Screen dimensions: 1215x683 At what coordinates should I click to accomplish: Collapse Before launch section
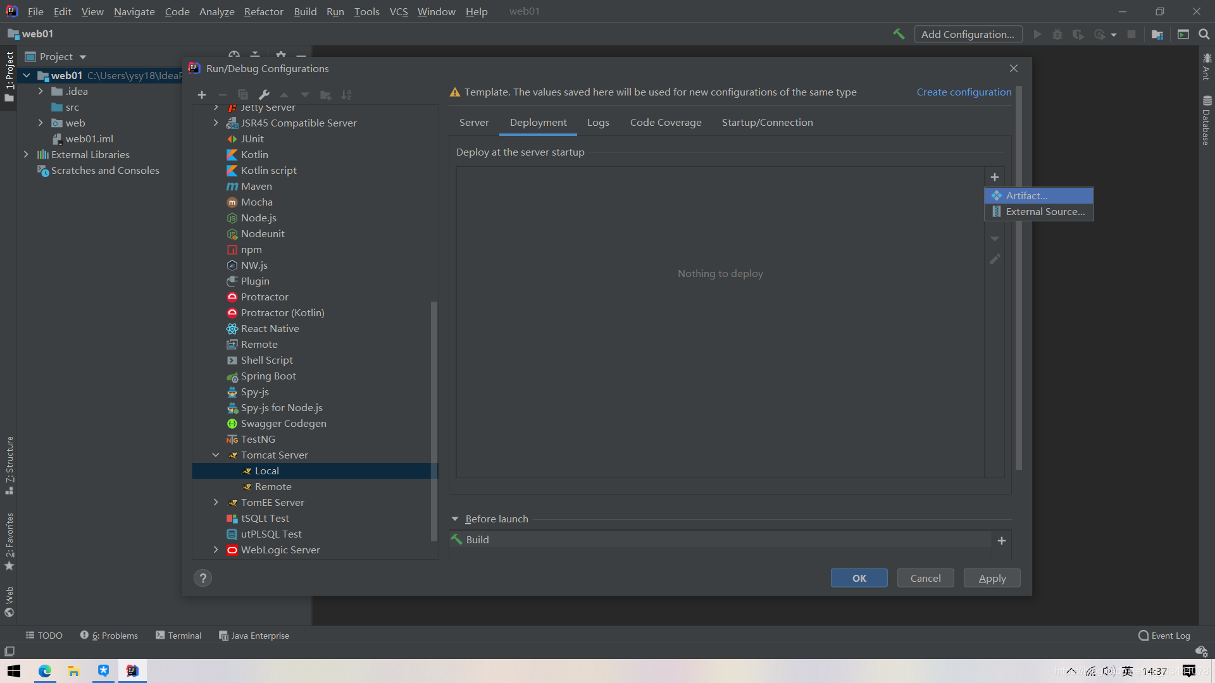click(x=454, y=519)
